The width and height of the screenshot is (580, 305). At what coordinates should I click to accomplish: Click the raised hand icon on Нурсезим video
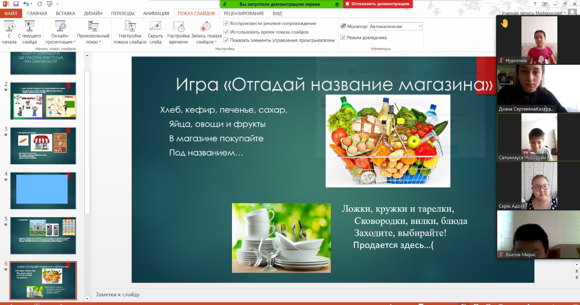point(504,24)
